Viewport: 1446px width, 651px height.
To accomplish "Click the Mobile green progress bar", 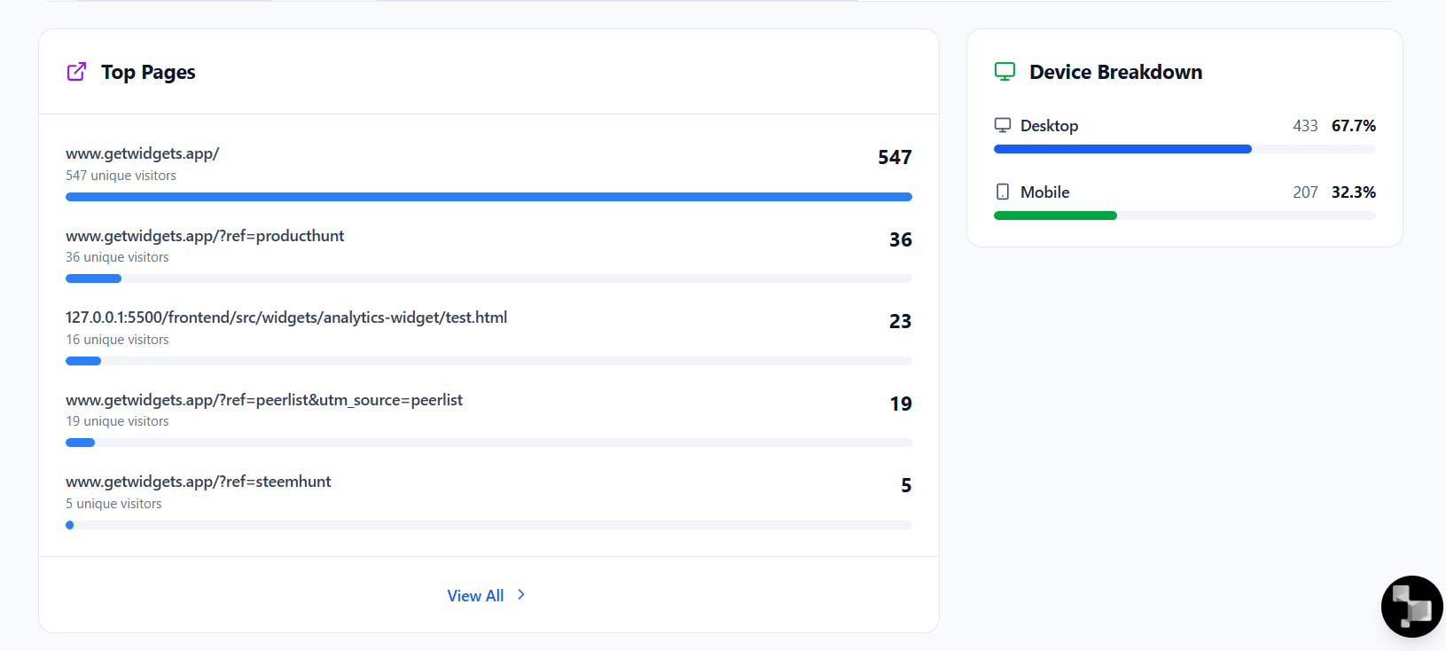I will click(x=1055, y=216).
